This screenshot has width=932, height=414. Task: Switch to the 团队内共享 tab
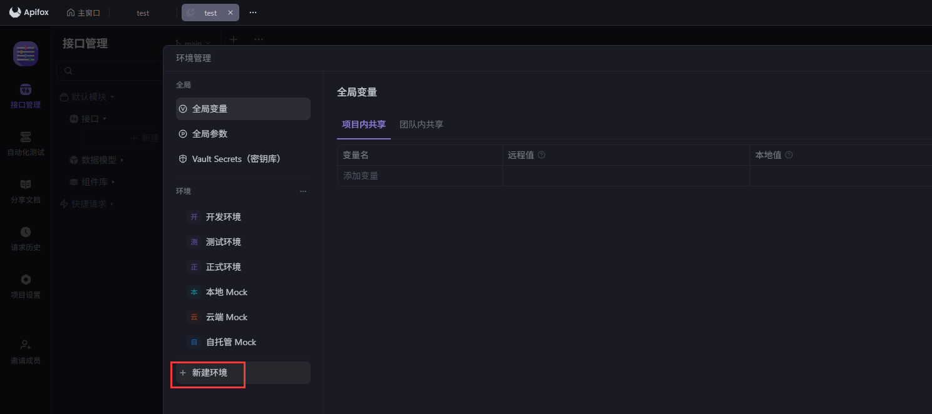pos(422,124)
